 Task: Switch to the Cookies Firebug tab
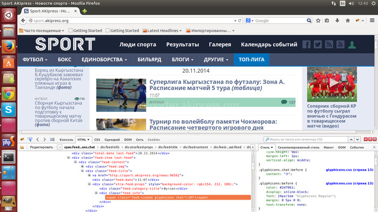pyautogui.click(x=153, y=139)
